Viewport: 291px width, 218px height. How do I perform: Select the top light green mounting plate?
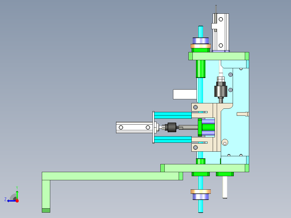219,56
